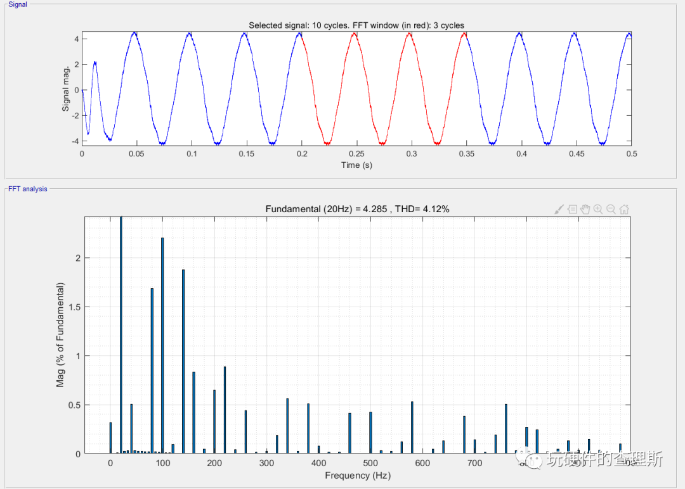Click the 200 Hz harmonic bar

click(214, 422)
